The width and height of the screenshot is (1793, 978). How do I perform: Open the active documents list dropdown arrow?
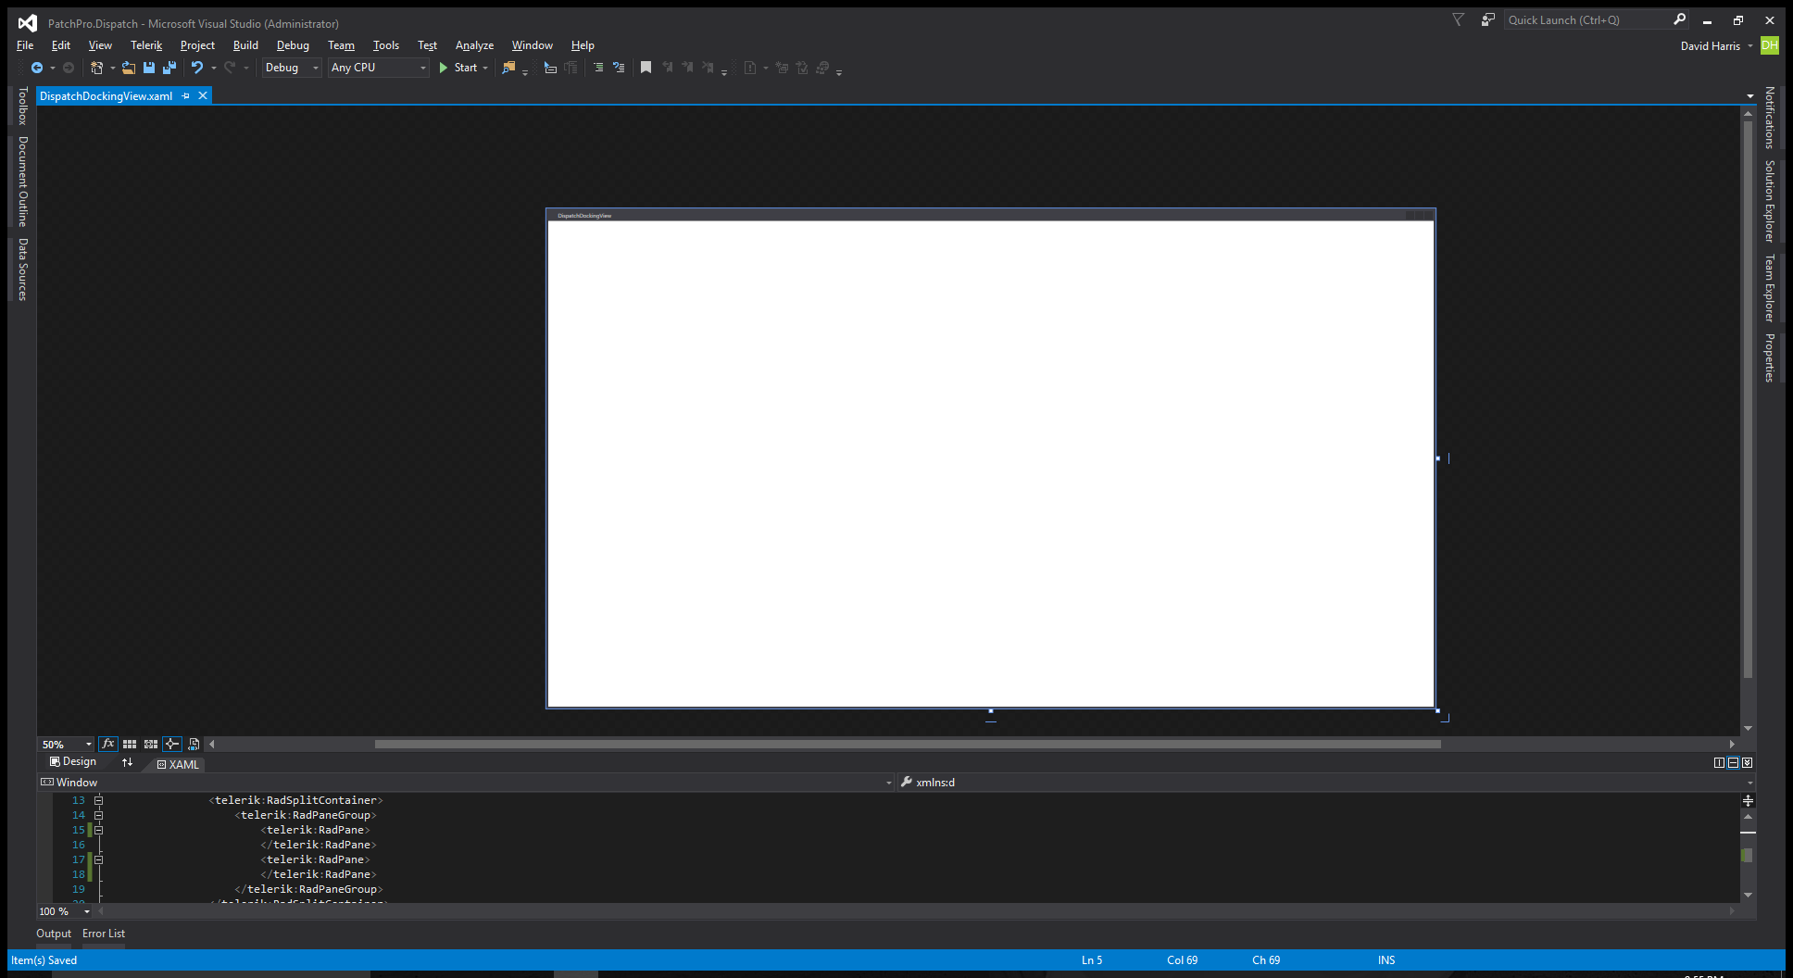click(1749, 96)
